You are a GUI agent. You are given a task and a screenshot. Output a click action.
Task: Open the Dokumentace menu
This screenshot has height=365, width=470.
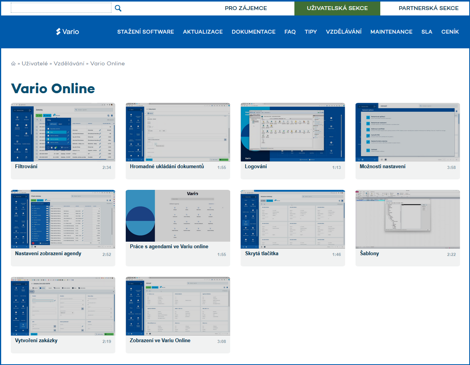click(x=253, y=32)
